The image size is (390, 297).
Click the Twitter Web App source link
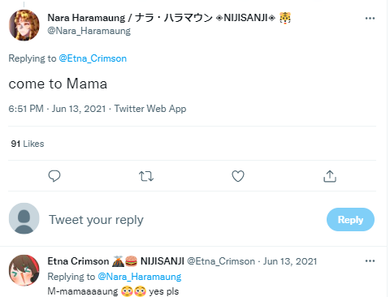tap(150, 109)
